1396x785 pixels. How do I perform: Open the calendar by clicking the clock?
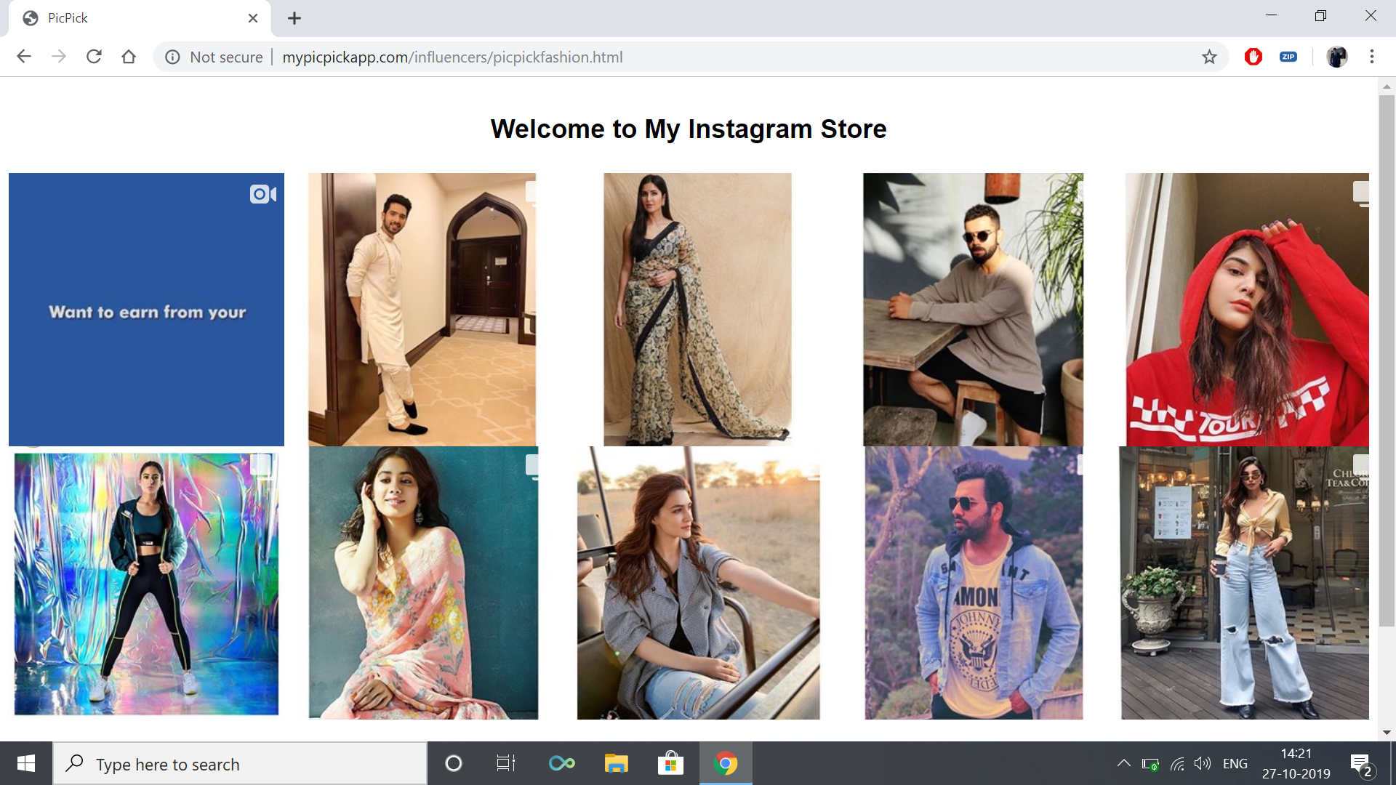coord(1296,763)
